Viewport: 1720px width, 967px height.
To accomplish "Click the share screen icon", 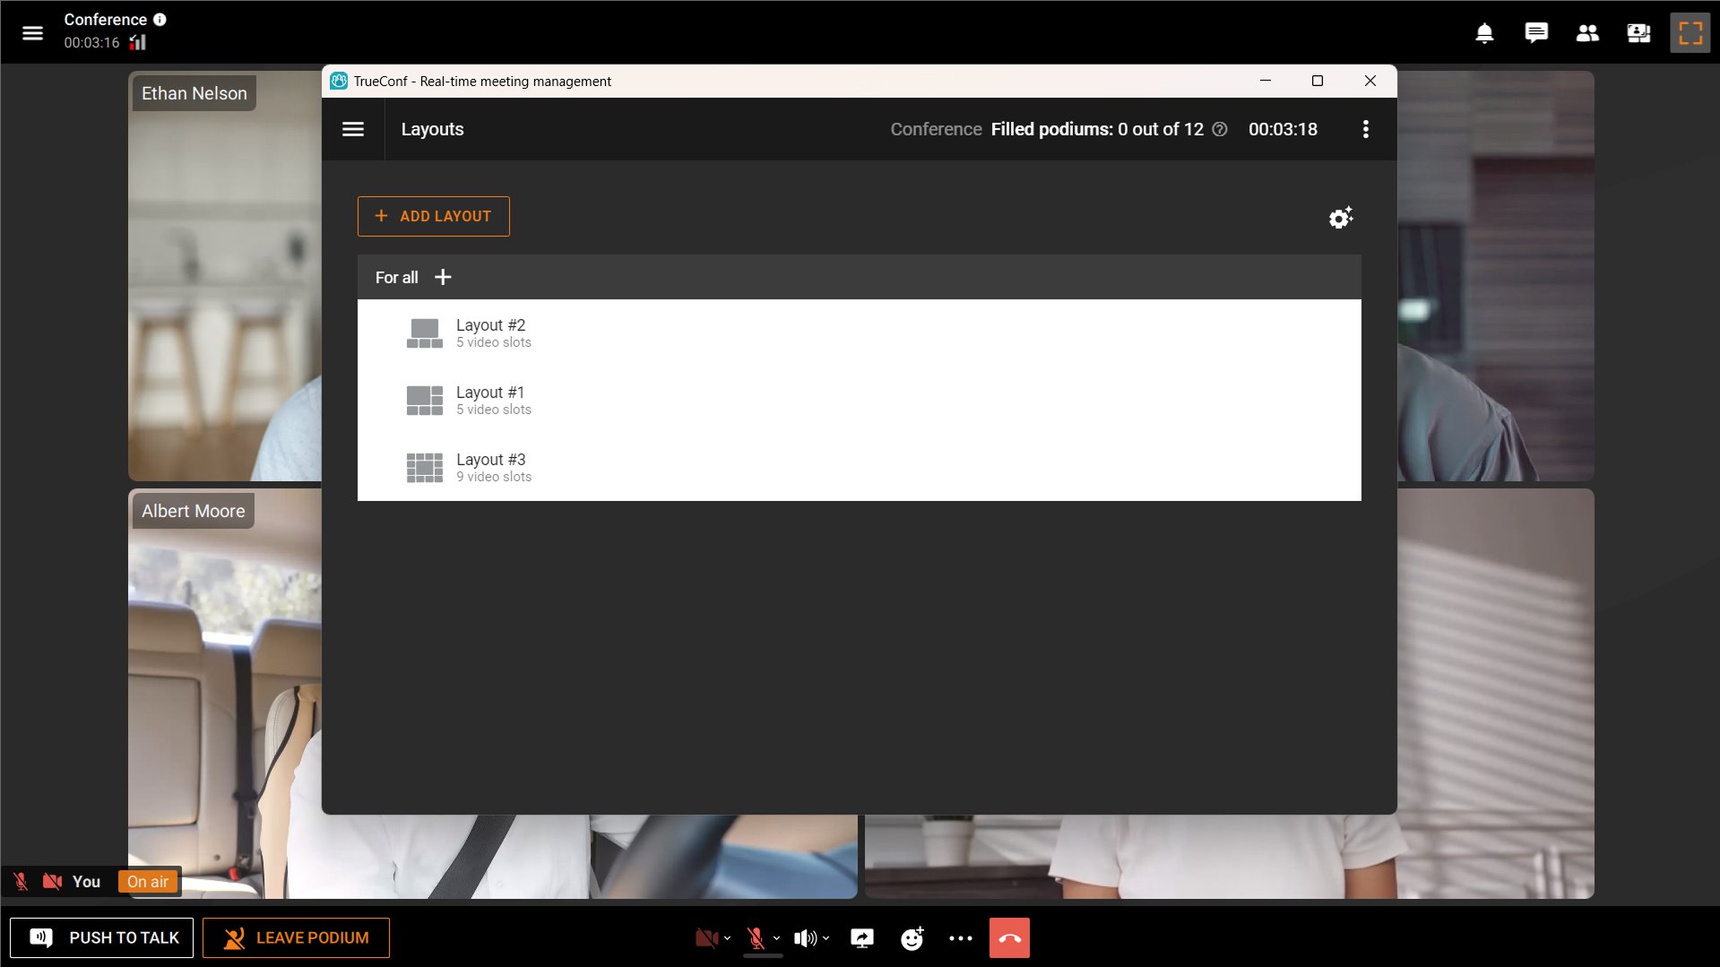I will [x=861, y=938].
